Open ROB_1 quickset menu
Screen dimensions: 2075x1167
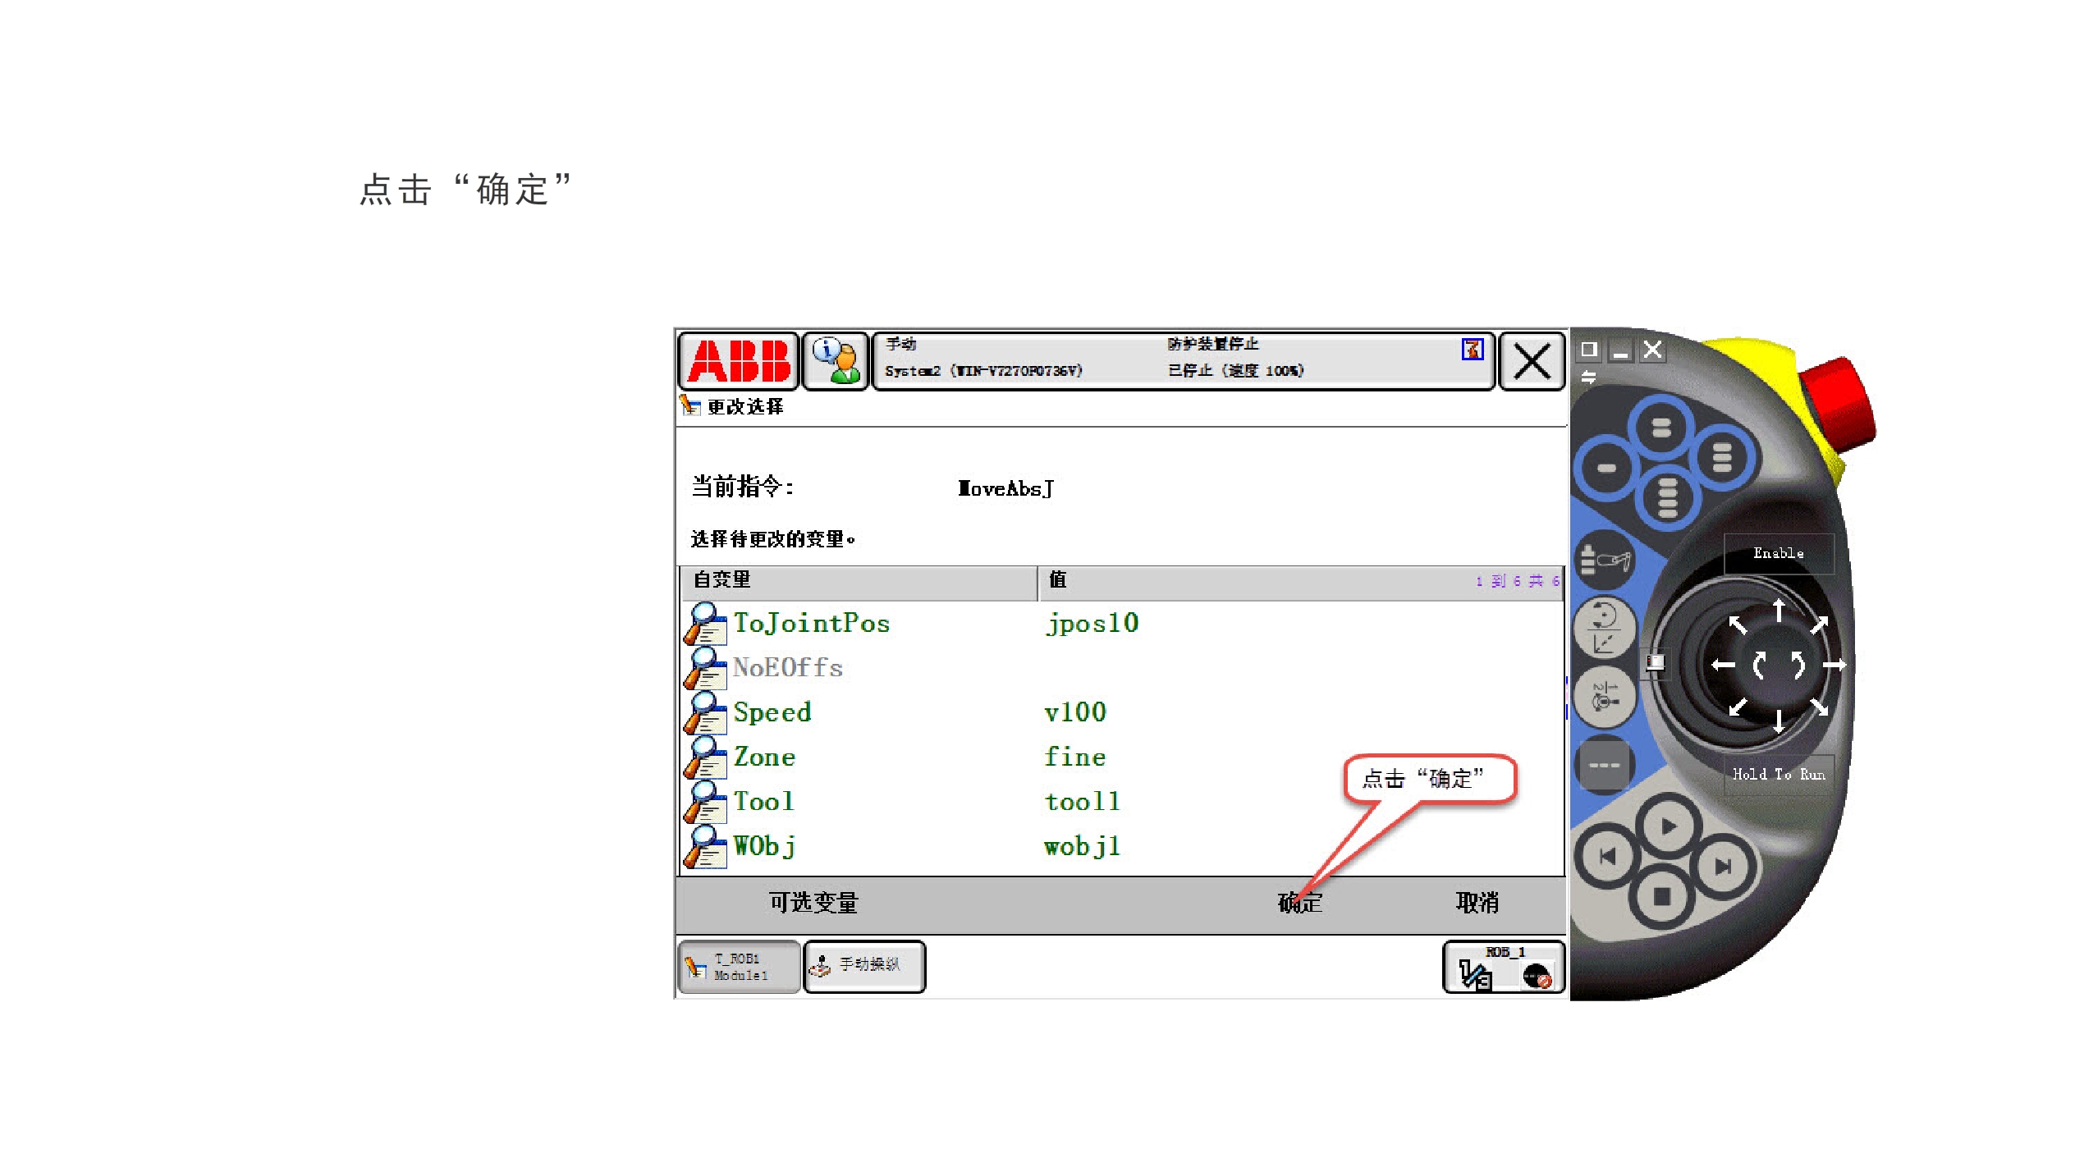1503,968
